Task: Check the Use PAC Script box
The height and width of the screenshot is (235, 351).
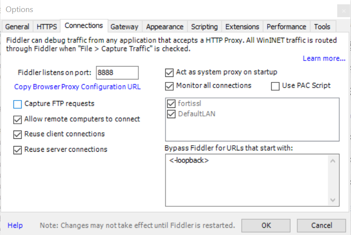Action: (x=276, y=86)
